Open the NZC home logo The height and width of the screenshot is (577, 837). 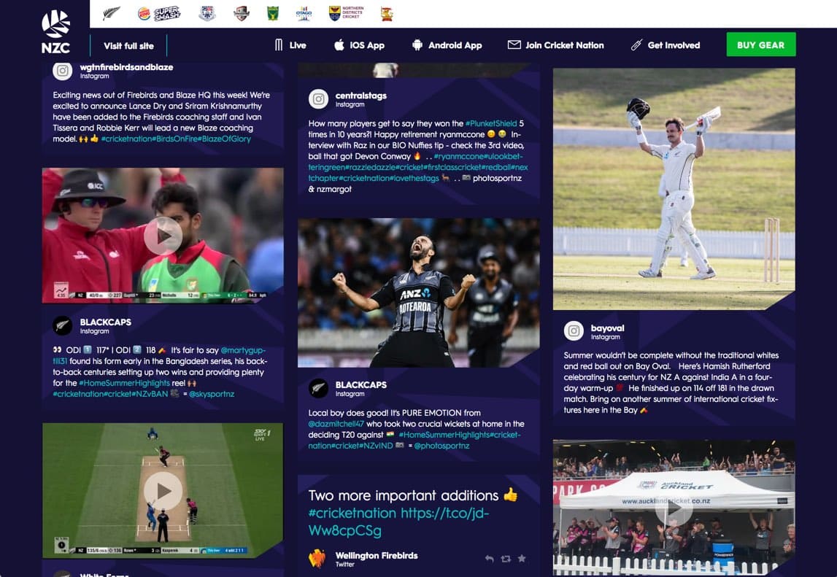(x=55, y=31)
